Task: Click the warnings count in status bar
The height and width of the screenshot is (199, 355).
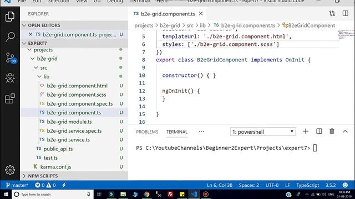Action: [x=51, y=185]
